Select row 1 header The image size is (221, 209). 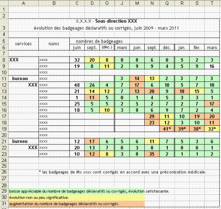(x=4, y=10)
